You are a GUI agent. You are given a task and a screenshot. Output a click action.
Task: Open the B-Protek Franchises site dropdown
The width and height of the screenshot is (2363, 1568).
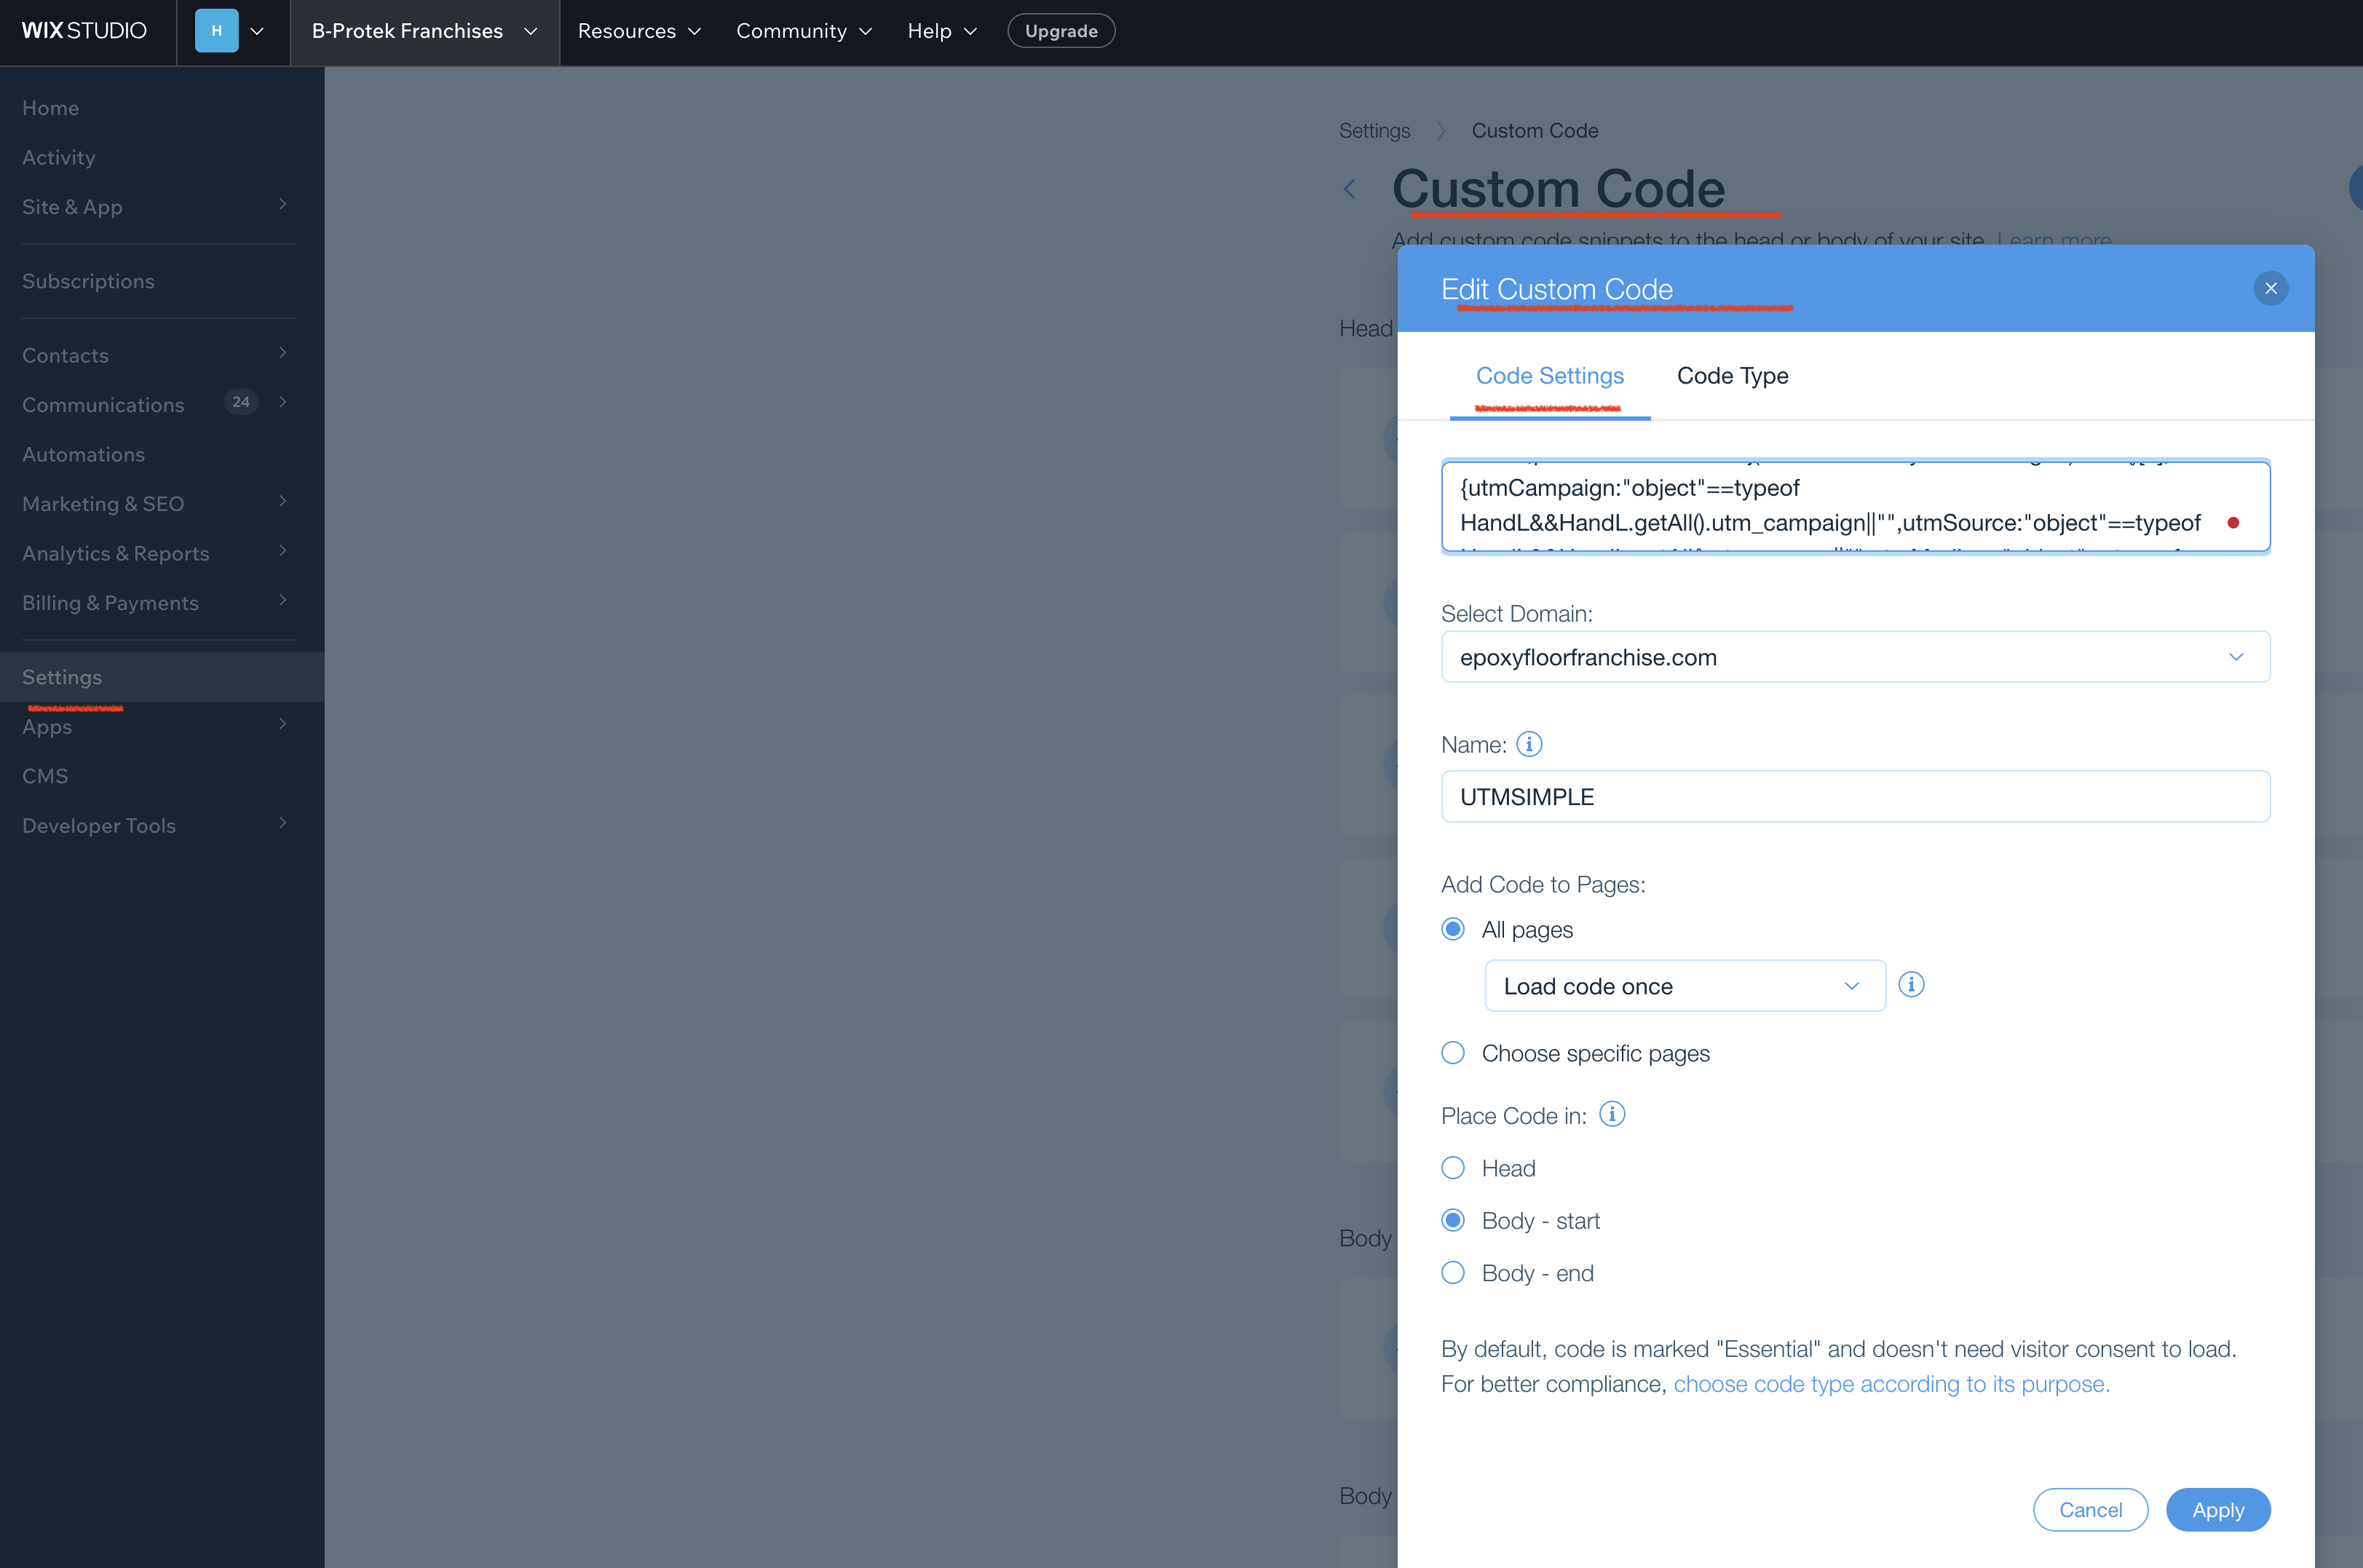[x=424, y=31]
